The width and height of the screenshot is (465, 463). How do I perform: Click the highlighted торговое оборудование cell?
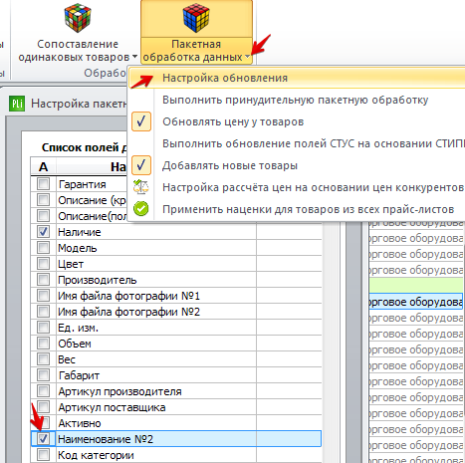(x=416, y=302)
